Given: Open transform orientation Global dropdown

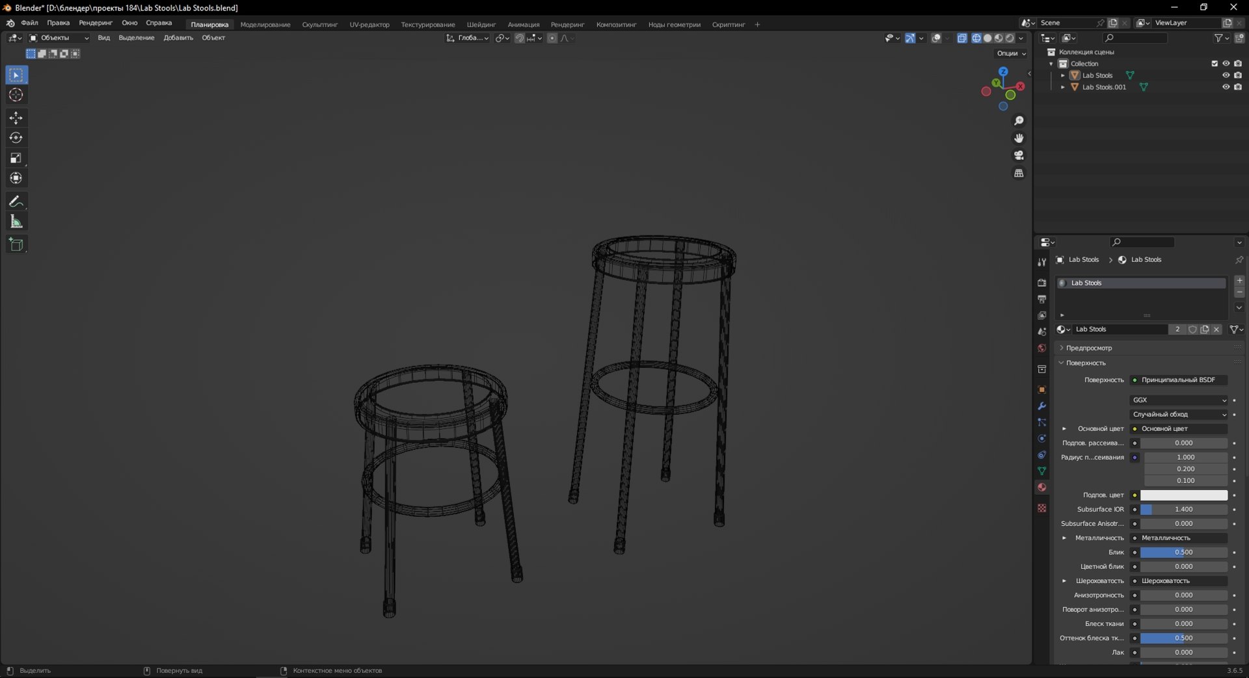Looking at the screenshot, I should (468, 38).
